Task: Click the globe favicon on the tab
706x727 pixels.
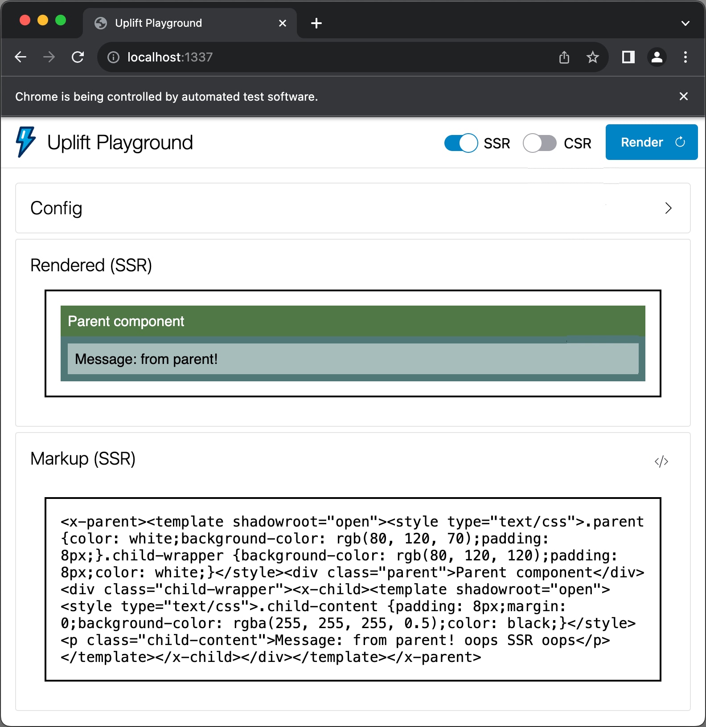Action: point(101,23)
